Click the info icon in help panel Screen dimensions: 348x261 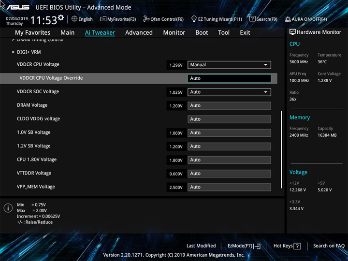[8, 208]
